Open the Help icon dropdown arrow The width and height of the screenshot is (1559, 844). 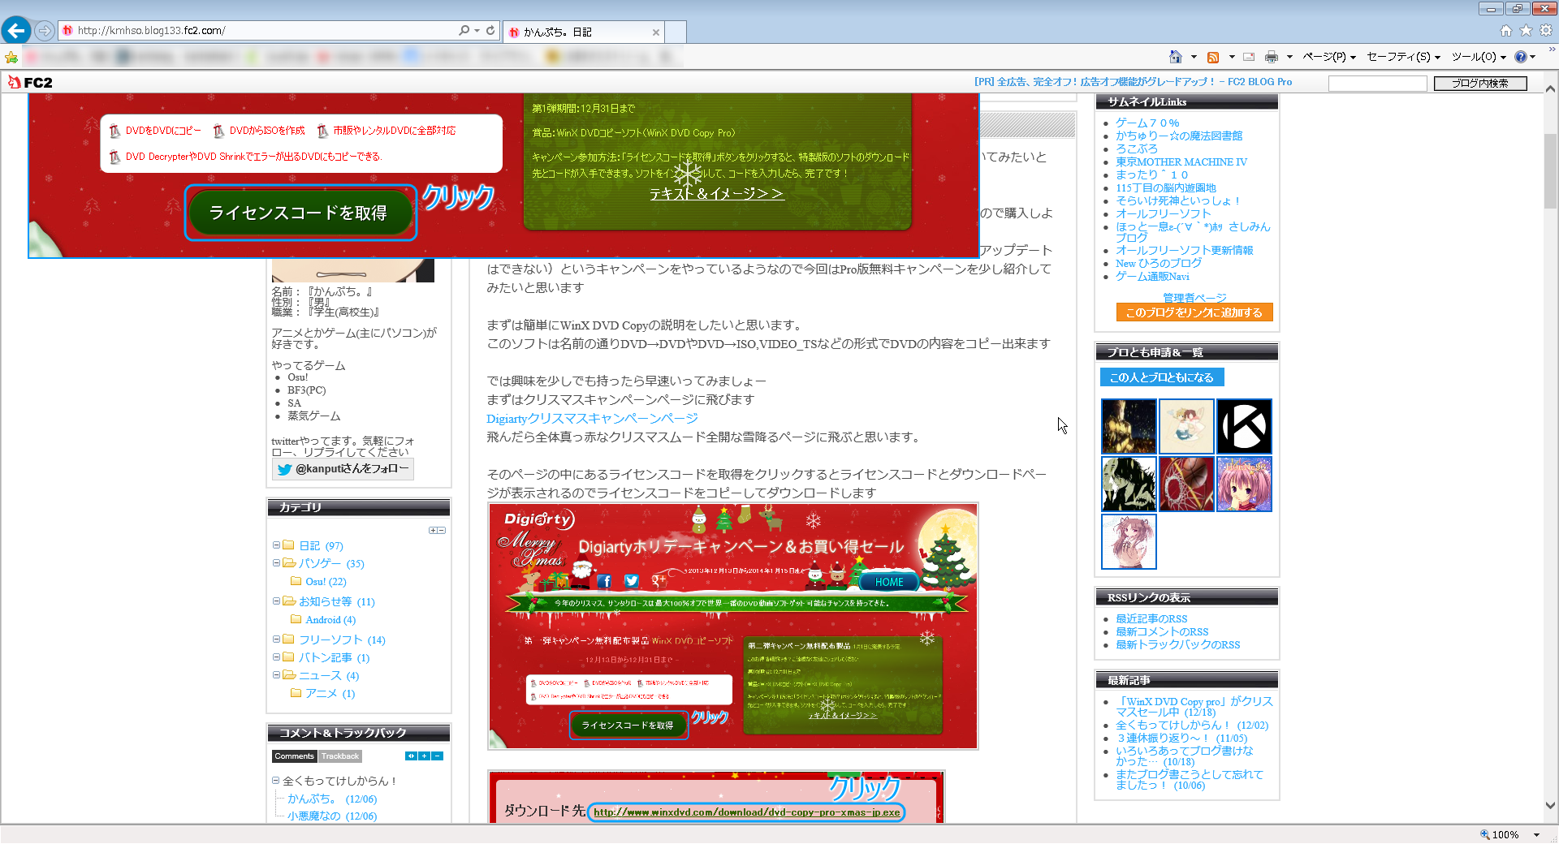coord(1533,57)
